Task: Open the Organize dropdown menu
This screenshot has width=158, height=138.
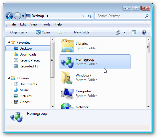Action: coord(19,32)
